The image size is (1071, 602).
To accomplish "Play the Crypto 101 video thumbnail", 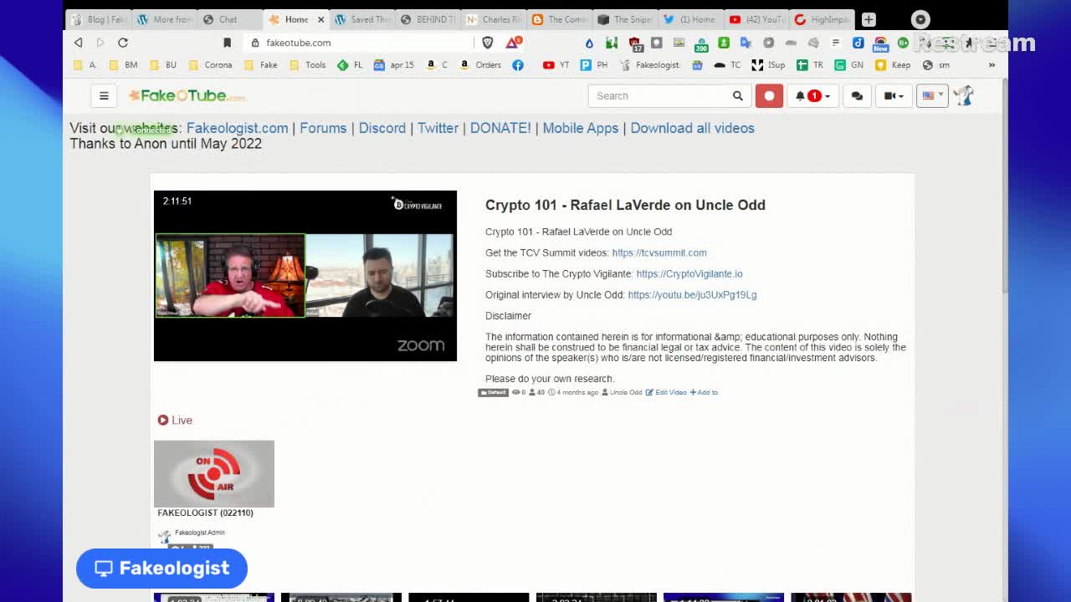I will pos(305,276).
